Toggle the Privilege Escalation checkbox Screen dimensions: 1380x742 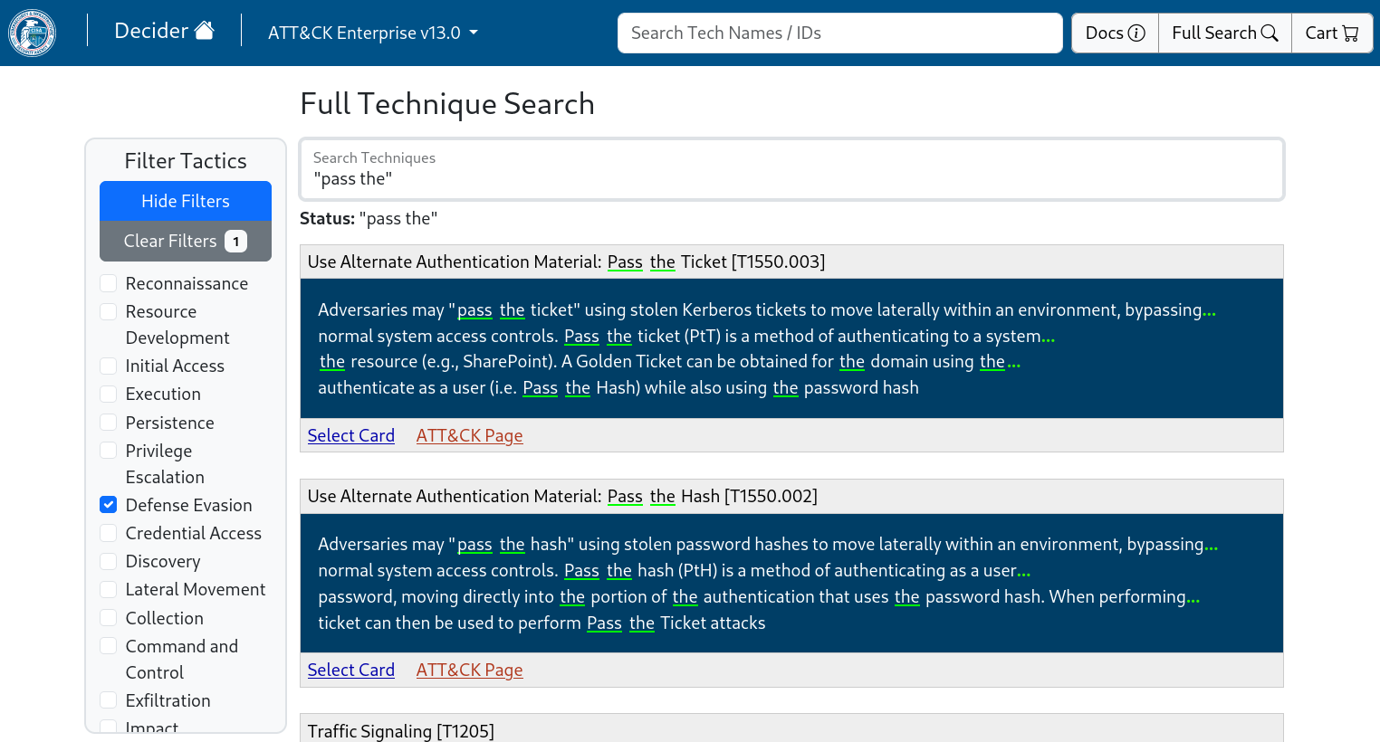(x=109, y=451)
